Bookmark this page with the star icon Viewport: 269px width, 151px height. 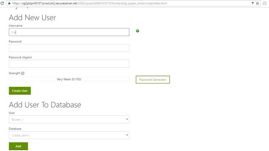[257, 3]
